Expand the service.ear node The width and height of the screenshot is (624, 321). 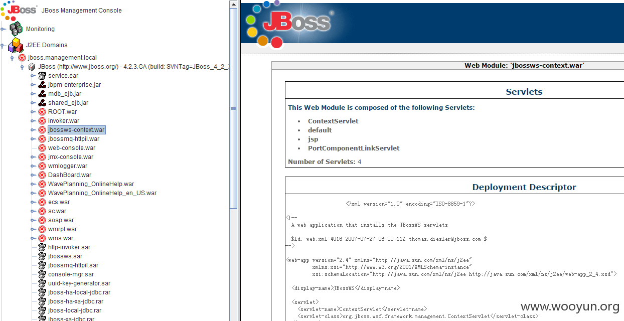coord(33,76)
